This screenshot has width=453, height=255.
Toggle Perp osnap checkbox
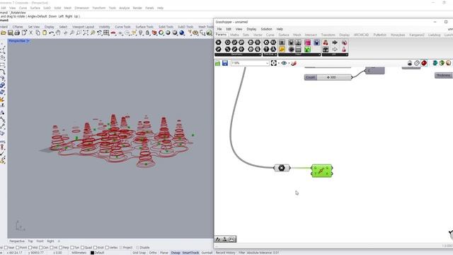point(61,247)
